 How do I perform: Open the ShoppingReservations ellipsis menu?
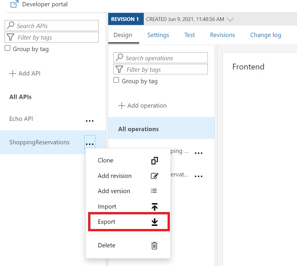pos(90,144)
